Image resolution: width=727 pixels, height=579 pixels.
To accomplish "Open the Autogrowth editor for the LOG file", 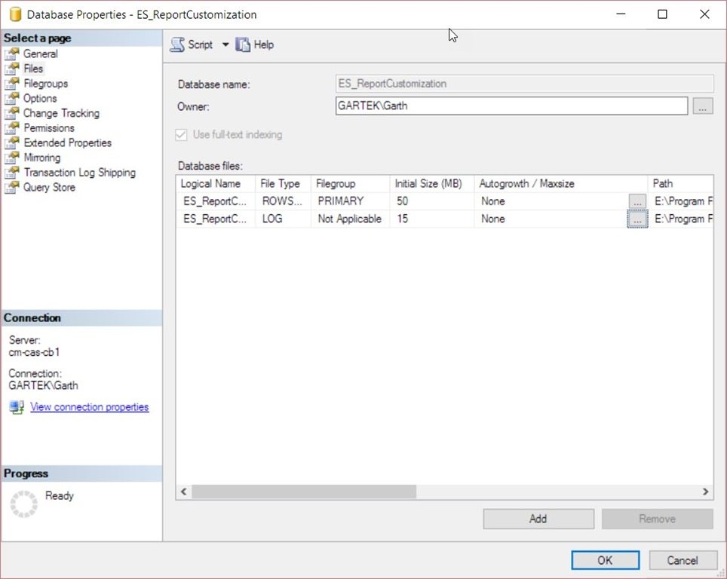I will tap(637, 219).
